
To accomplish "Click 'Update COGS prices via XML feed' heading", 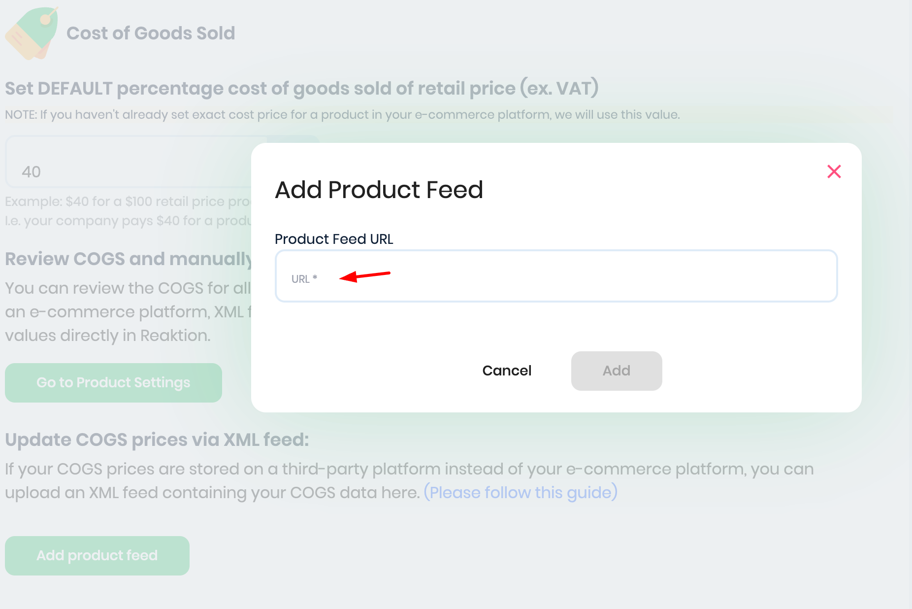I will click(x=157, y=440).
